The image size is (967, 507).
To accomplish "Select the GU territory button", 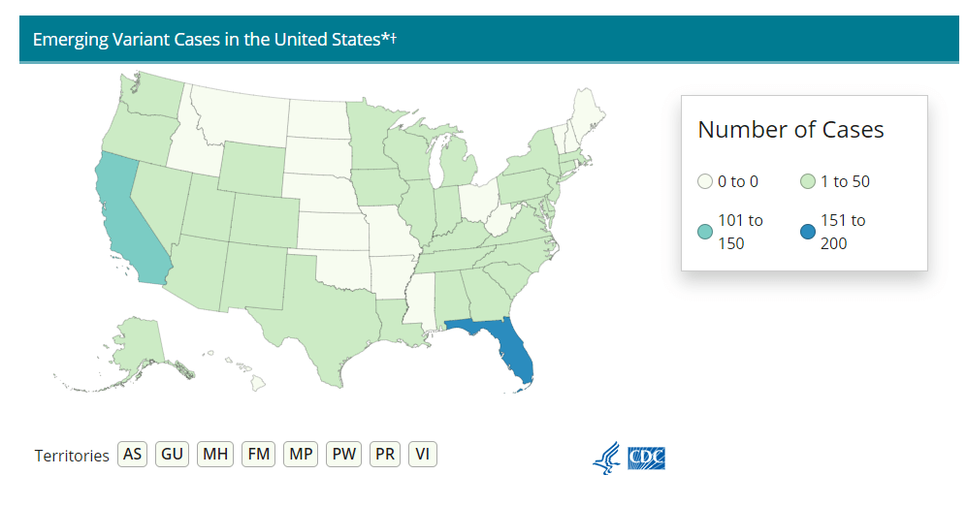I will coord(172,454).
